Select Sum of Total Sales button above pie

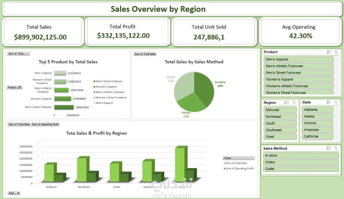tap(145, 54)
